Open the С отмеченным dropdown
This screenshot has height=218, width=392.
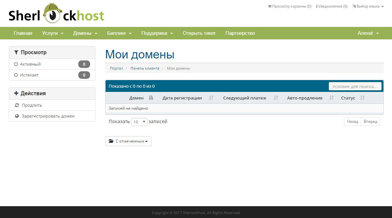click(128, 141)
